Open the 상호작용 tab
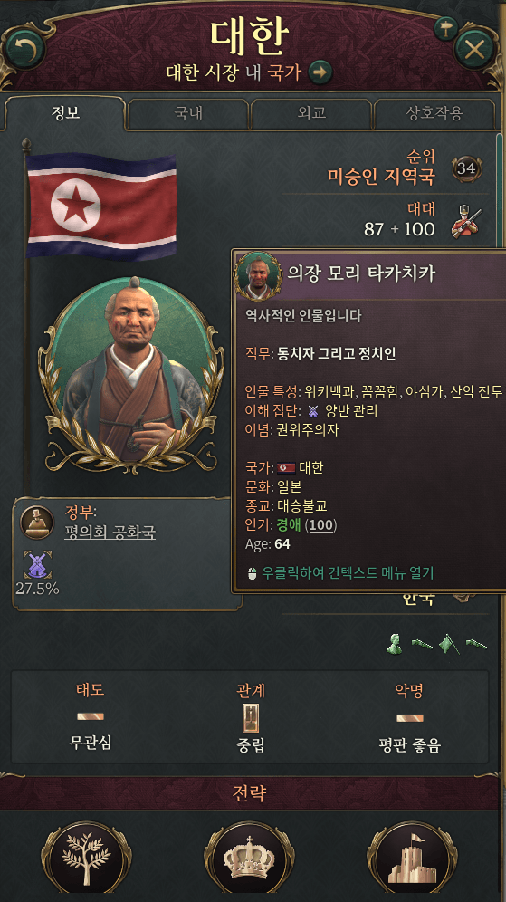Viewport: 506px width, 902px height. click(434, 113)
